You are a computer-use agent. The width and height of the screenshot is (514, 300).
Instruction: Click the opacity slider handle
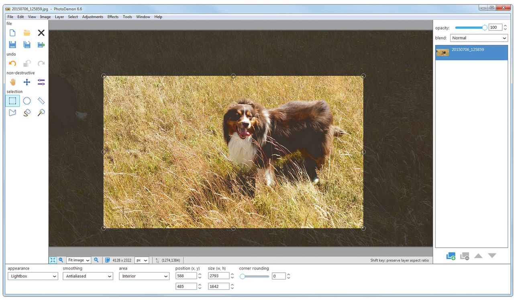pos(485,28)
